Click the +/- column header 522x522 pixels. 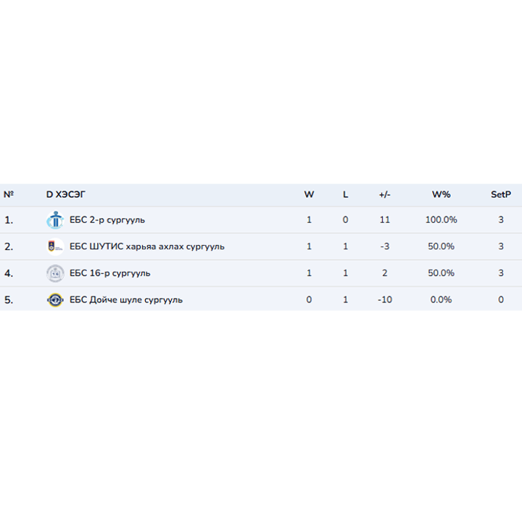tap(384, 194)
